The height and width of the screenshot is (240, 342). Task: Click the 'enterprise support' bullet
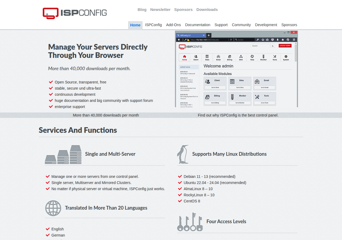click(70, 107)
